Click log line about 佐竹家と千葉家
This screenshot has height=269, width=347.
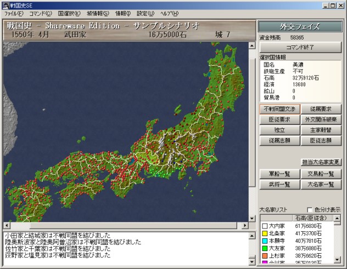click(57, 249)
